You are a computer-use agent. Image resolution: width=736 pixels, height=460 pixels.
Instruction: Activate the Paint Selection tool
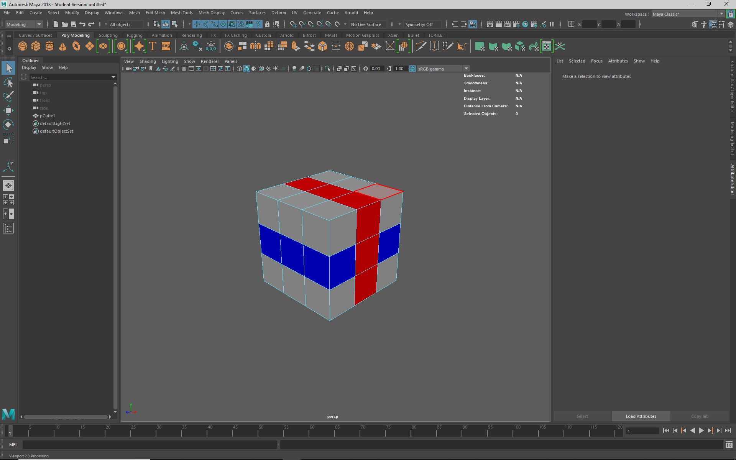pos(8,96)
